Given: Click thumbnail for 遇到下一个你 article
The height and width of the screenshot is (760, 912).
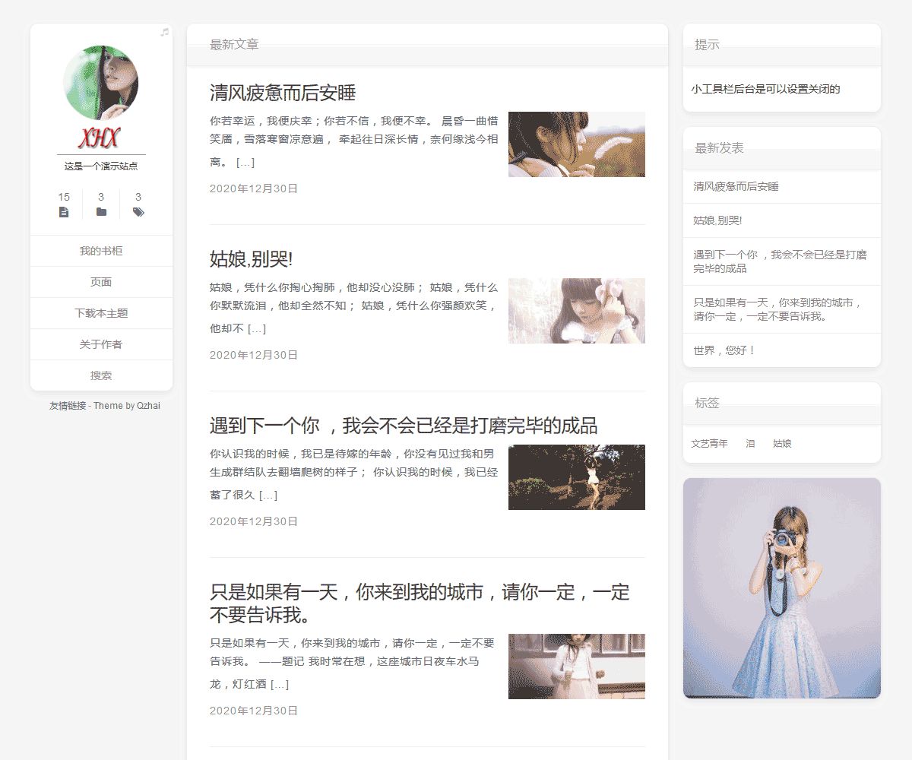Looking at the screenshot, I should tap(576, 477).
